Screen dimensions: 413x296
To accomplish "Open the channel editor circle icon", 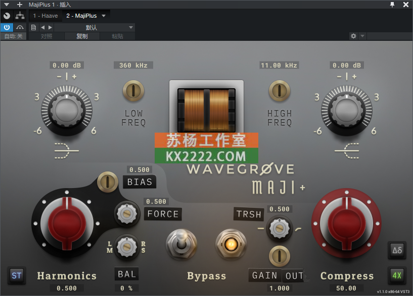I will [x=7, y=16].
